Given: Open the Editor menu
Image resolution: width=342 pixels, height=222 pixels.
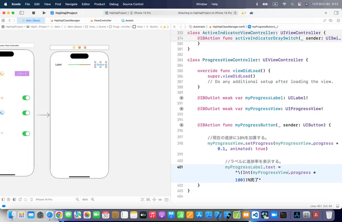Looking at the screenshot, I should 86,4.
